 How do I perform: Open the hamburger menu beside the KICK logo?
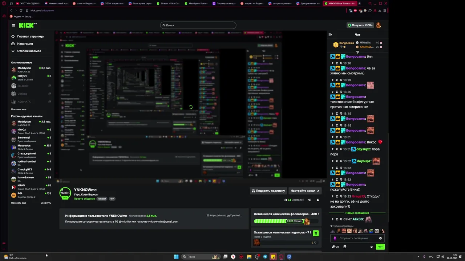point(13,25)
